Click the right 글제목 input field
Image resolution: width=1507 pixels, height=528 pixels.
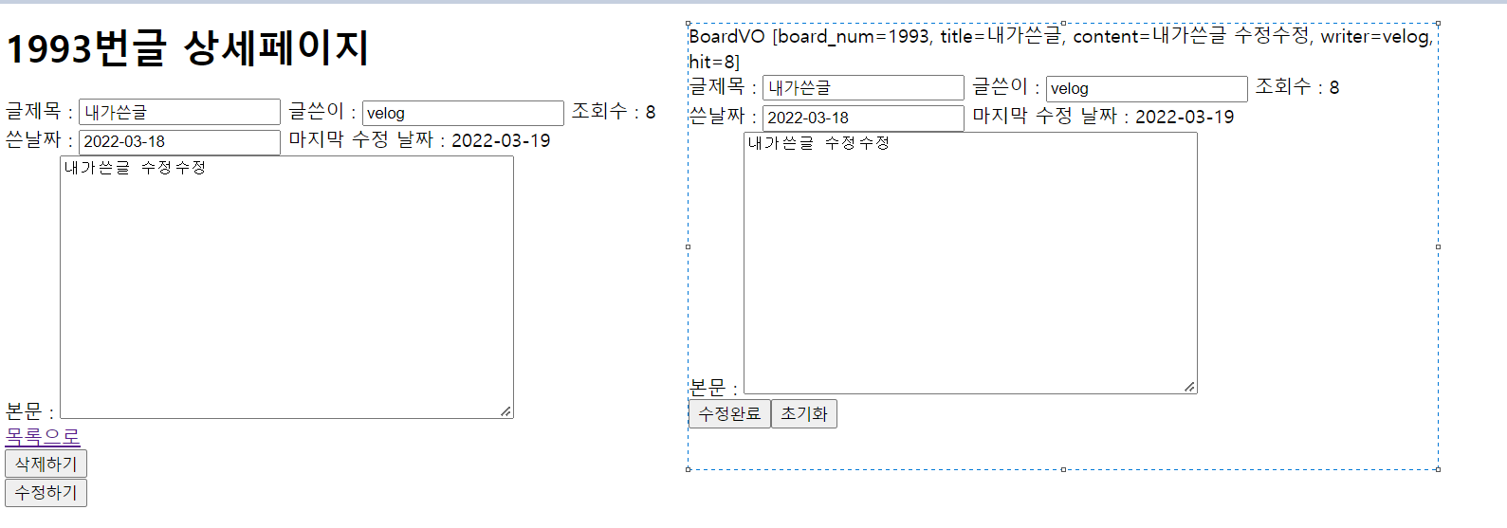[x=863, y=88]
